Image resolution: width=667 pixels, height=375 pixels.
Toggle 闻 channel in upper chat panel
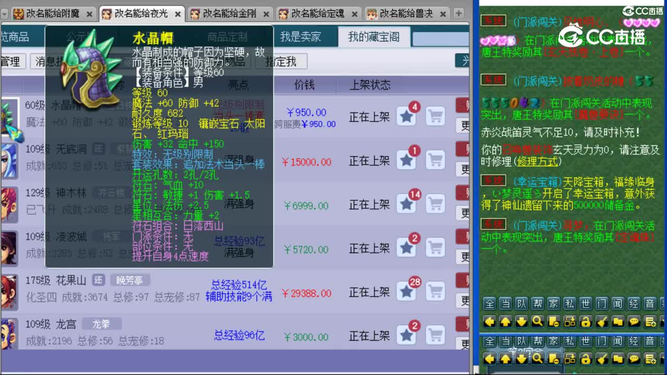coord(618,303)
